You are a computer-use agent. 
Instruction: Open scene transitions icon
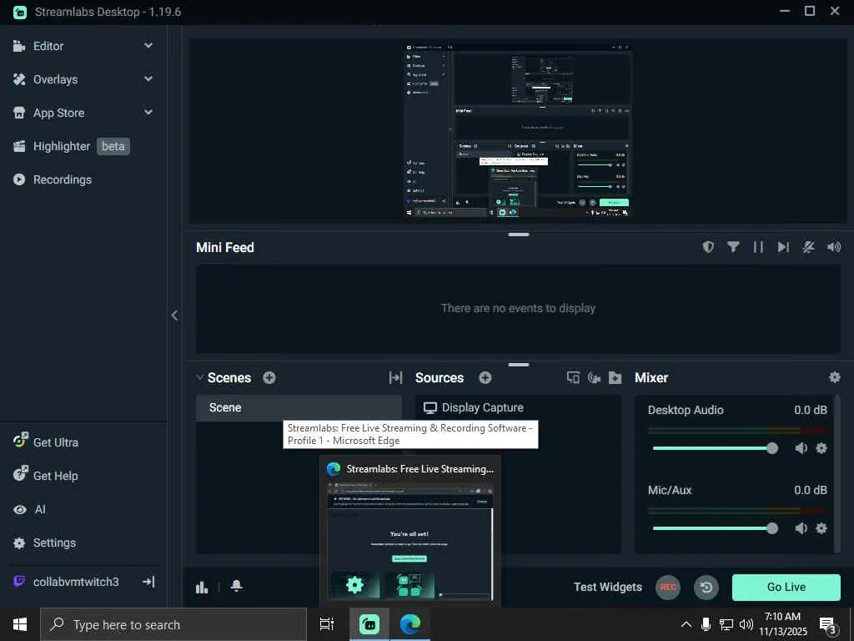(395, 378)
